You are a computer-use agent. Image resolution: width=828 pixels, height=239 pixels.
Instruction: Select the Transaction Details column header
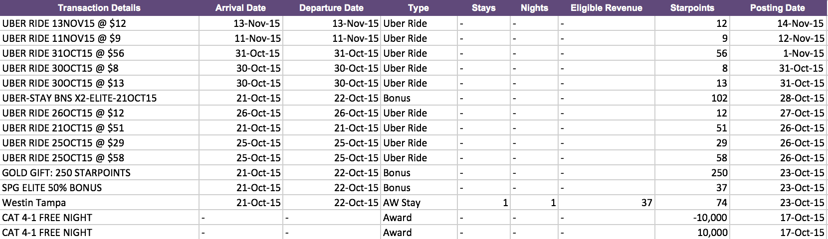[99, 8]
